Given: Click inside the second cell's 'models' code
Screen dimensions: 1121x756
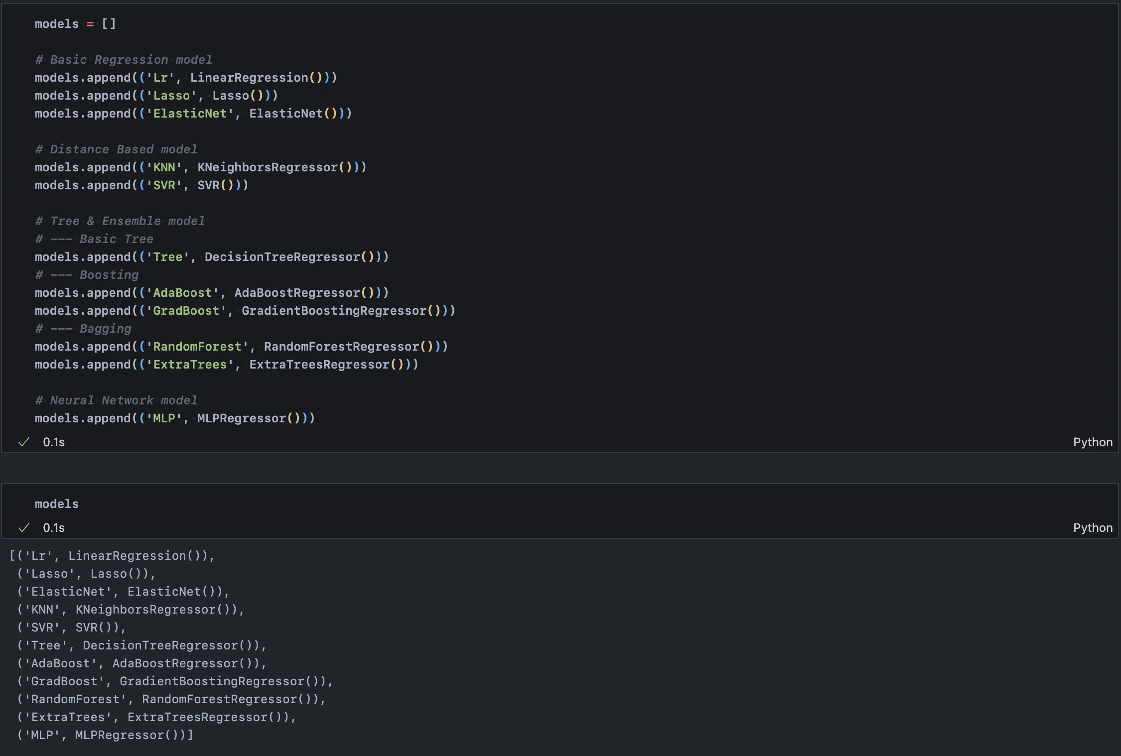Looking at the screenshot, I should 57,504.
